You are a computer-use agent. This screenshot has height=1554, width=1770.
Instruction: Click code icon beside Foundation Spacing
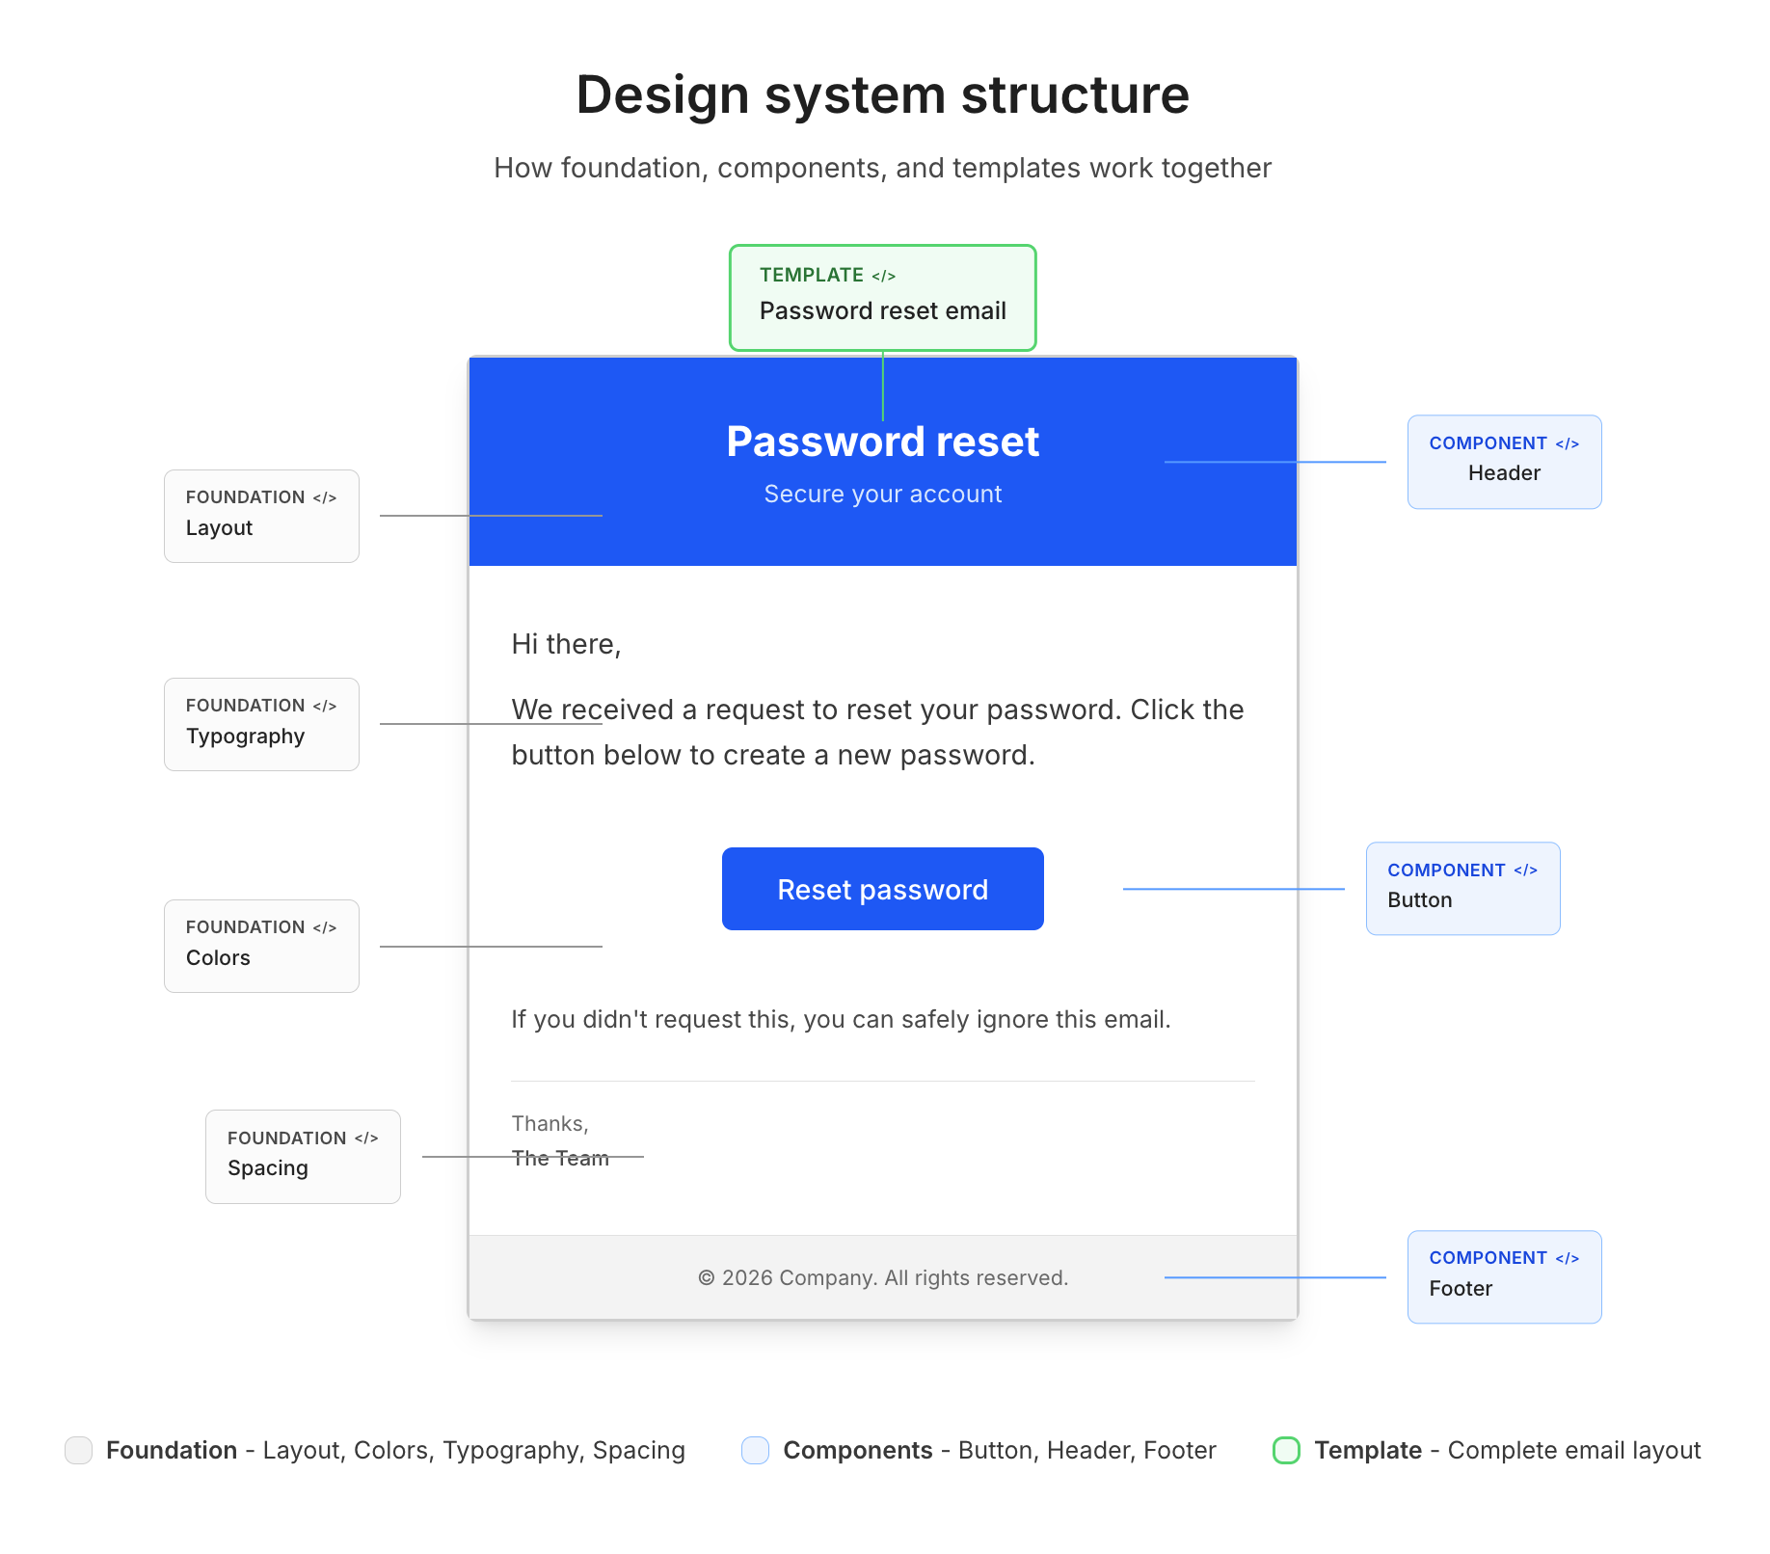pyautogui.click(x=366, y=1139)
